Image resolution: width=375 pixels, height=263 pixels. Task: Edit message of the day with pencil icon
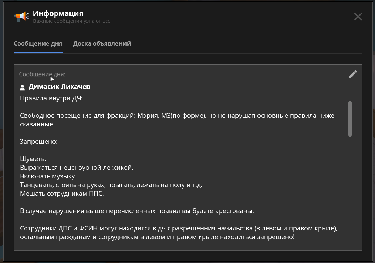point(353,74)
